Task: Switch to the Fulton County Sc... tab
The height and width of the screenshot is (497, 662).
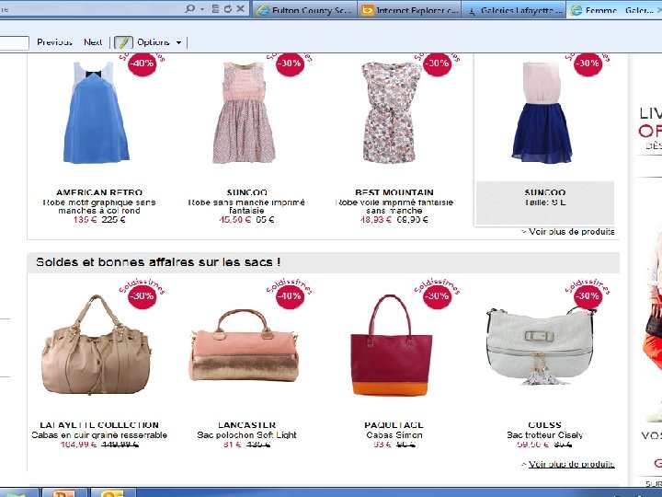Action: click(x=305, y=10)
